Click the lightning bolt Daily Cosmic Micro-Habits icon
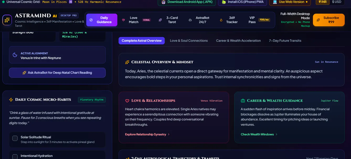This screenshot has width=351, height=159. click(x=11, y=100)
